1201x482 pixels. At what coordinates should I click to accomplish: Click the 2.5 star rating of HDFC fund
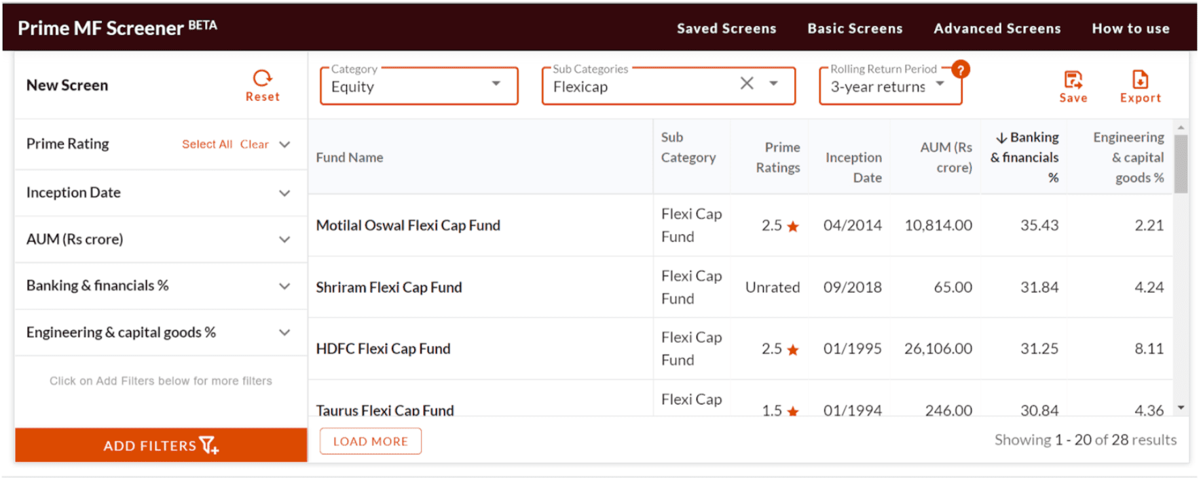[x=780, y=349]
